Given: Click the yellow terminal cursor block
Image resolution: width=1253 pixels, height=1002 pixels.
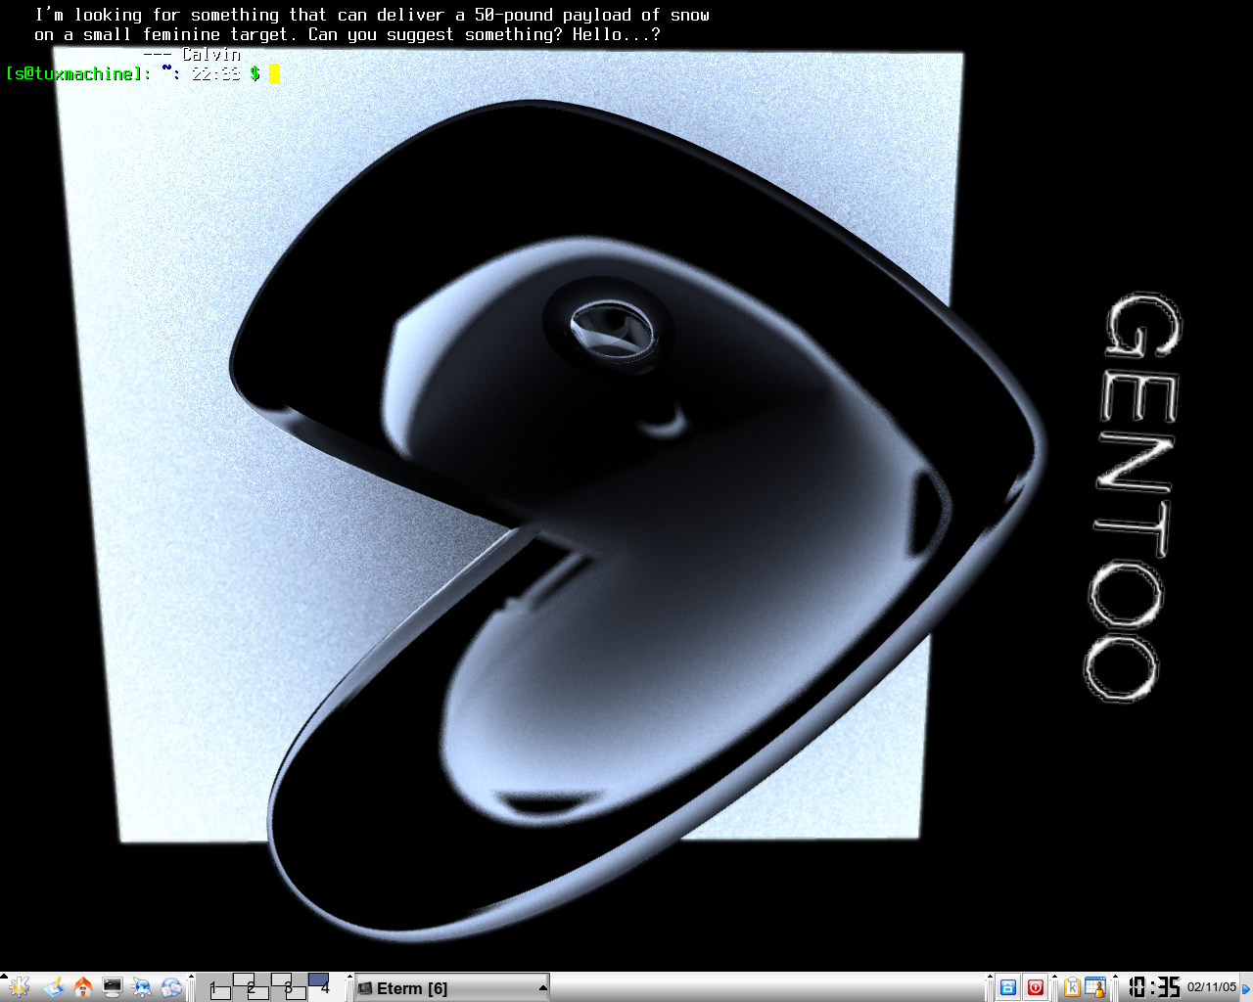Looking at the screenshot, I should pos(275,73).
